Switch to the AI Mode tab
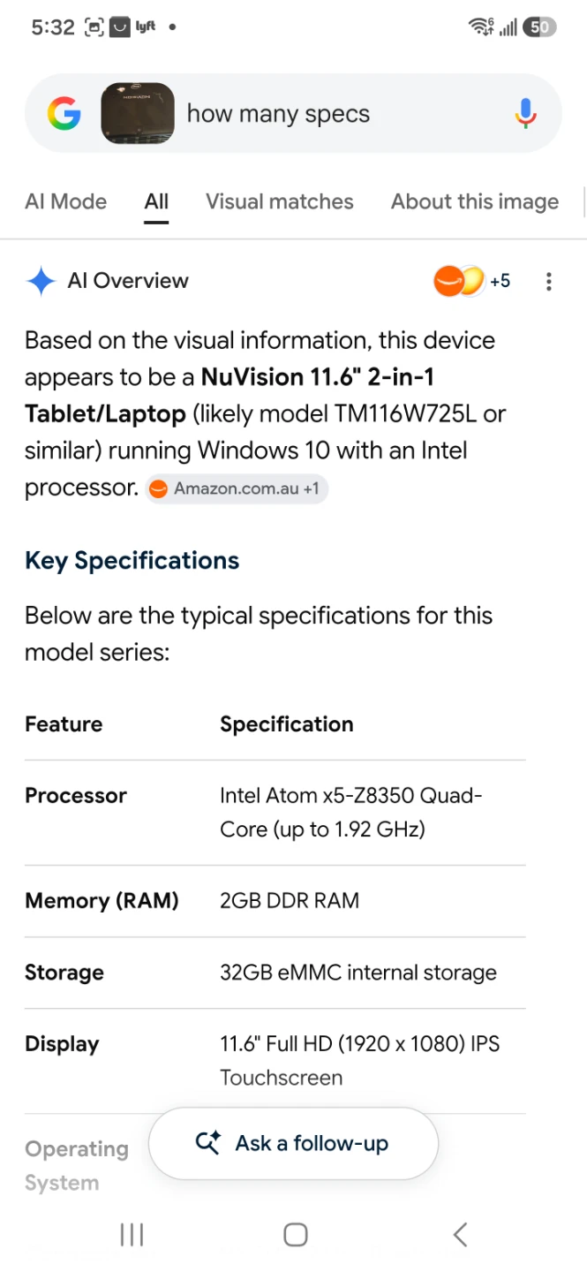587x1272 pixels. point(66,201)
